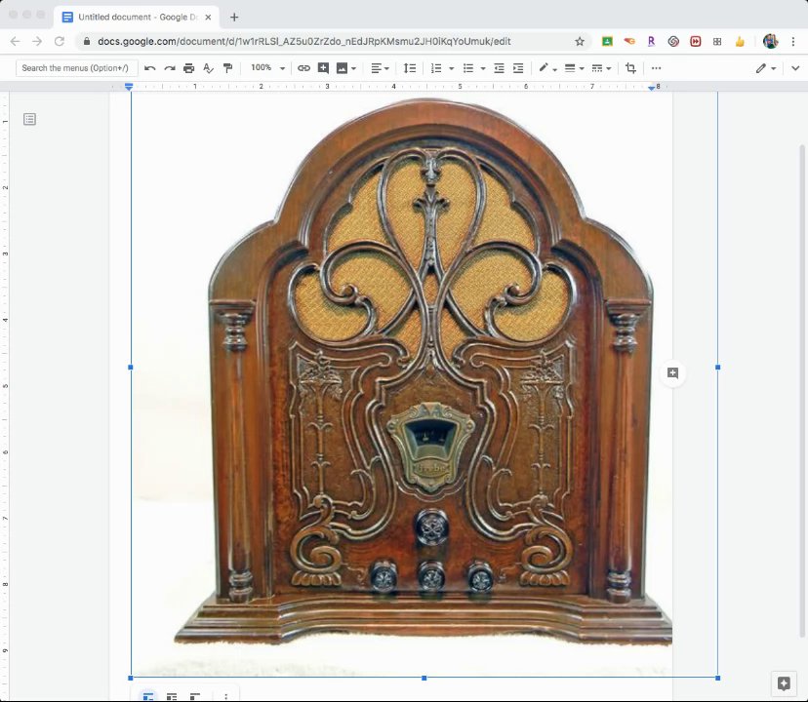808x702 pixels.
Task: Click the right indent marker on ruler
Action: click(x=651, y=88)
